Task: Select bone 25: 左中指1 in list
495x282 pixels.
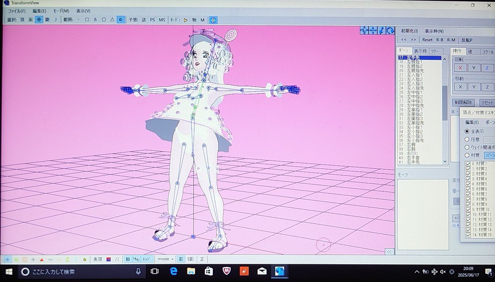Action: pos(419,92)
